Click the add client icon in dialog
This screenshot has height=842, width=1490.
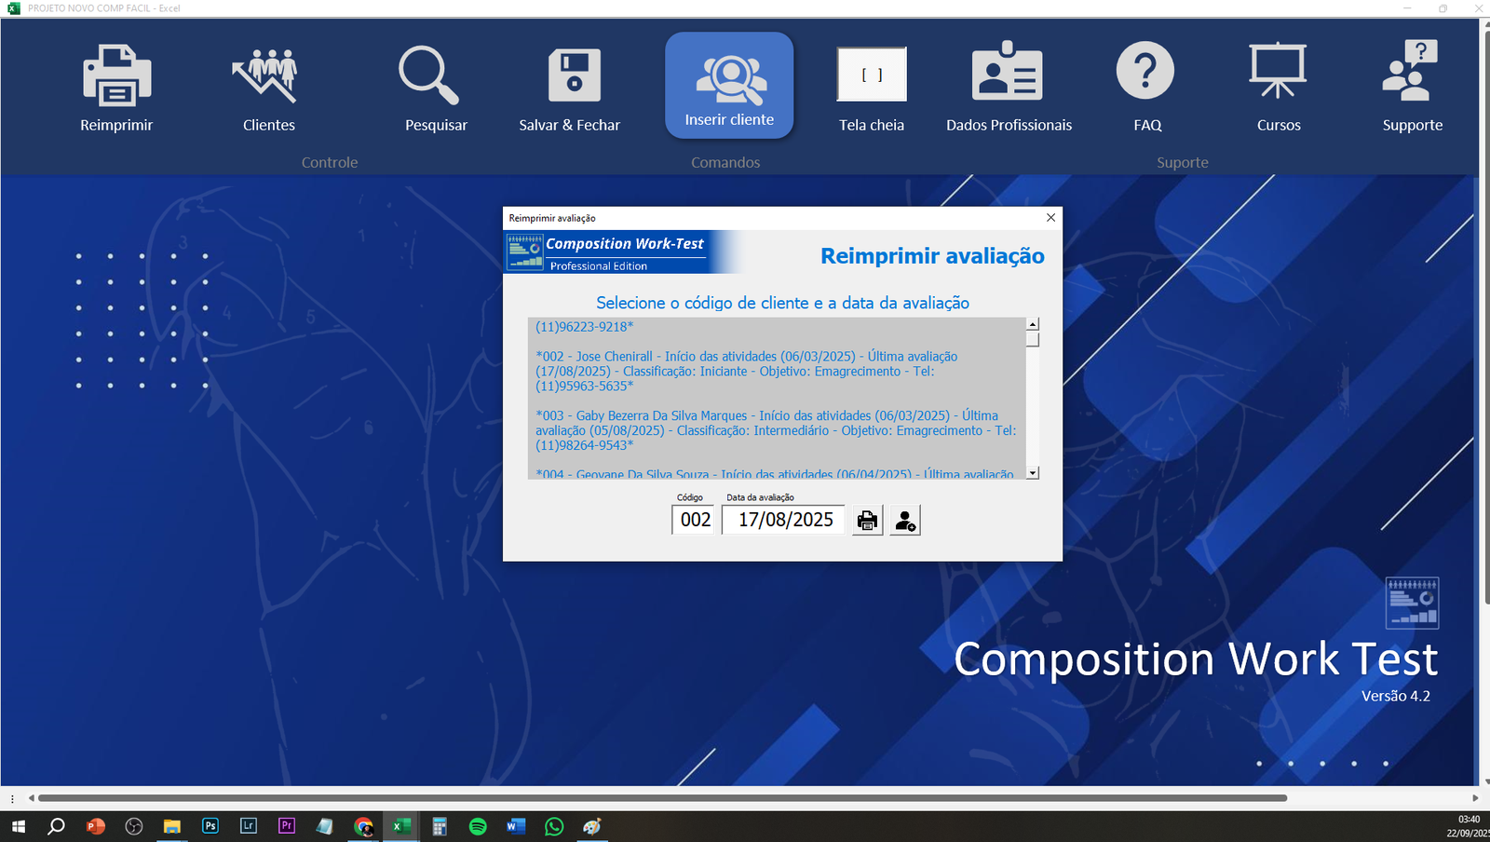click(904, 520)
